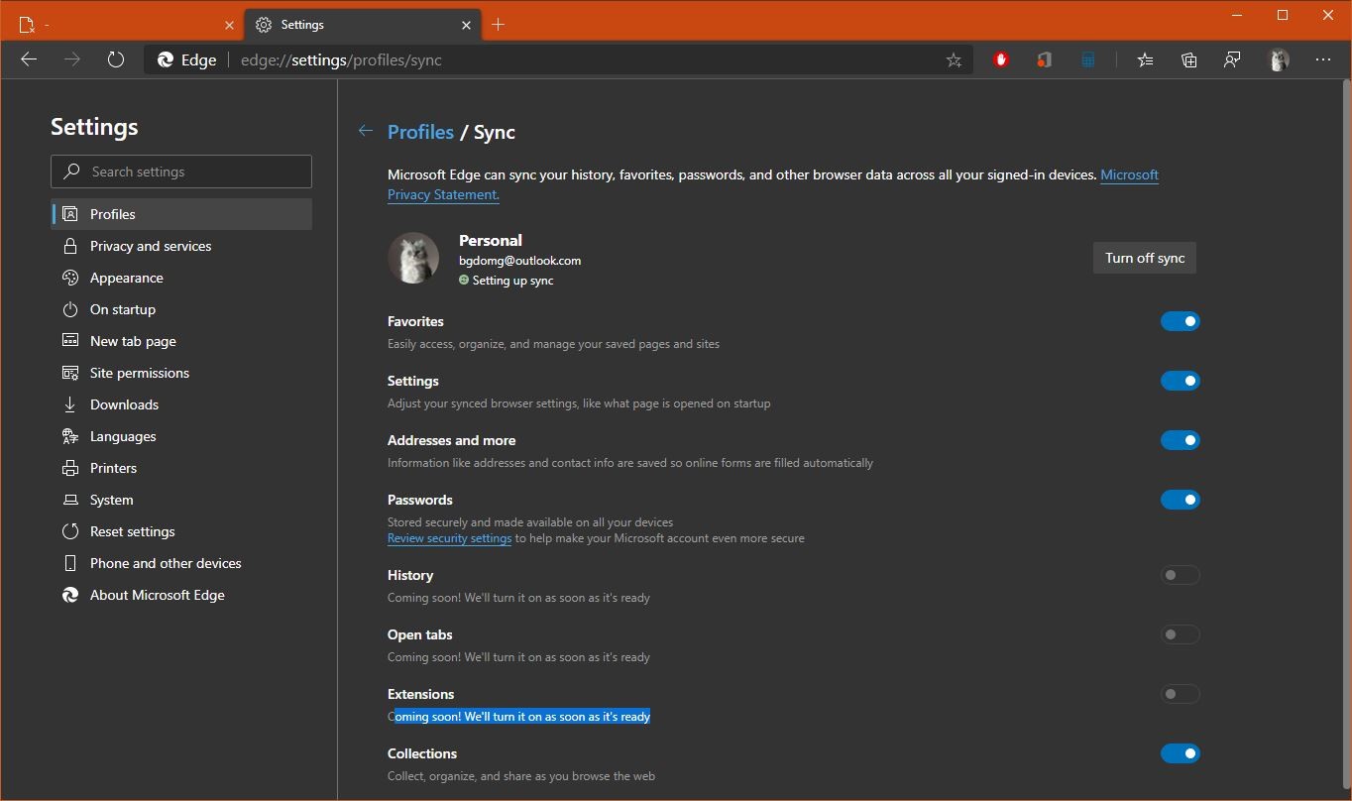Go back using the browser back arrow
The height and width of the screenshot is (801, 1352).
[x=29, y=59]
